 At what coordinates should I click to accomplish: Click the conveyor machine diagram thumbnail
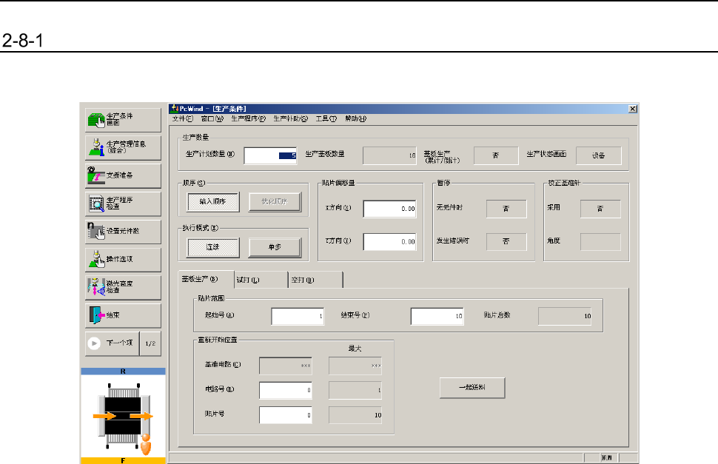[x=123, y=416]
